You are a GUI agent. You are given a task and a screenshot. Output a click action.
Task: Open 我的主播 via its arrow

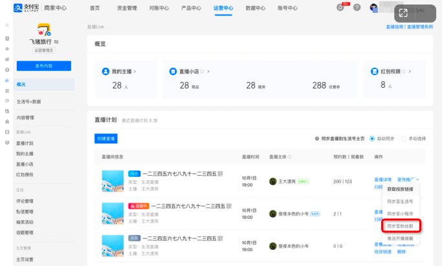tap(135, 71)
